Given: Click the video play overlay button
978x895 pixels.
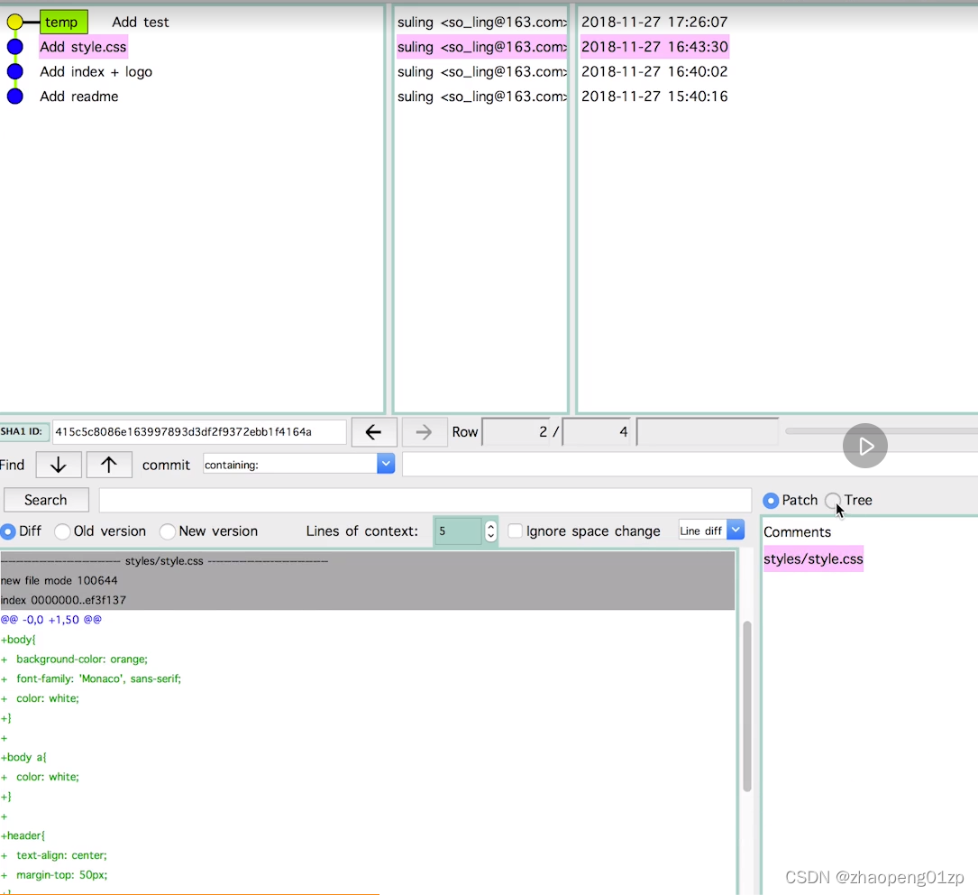Looking at the screenshot, I should coord(865,446).
